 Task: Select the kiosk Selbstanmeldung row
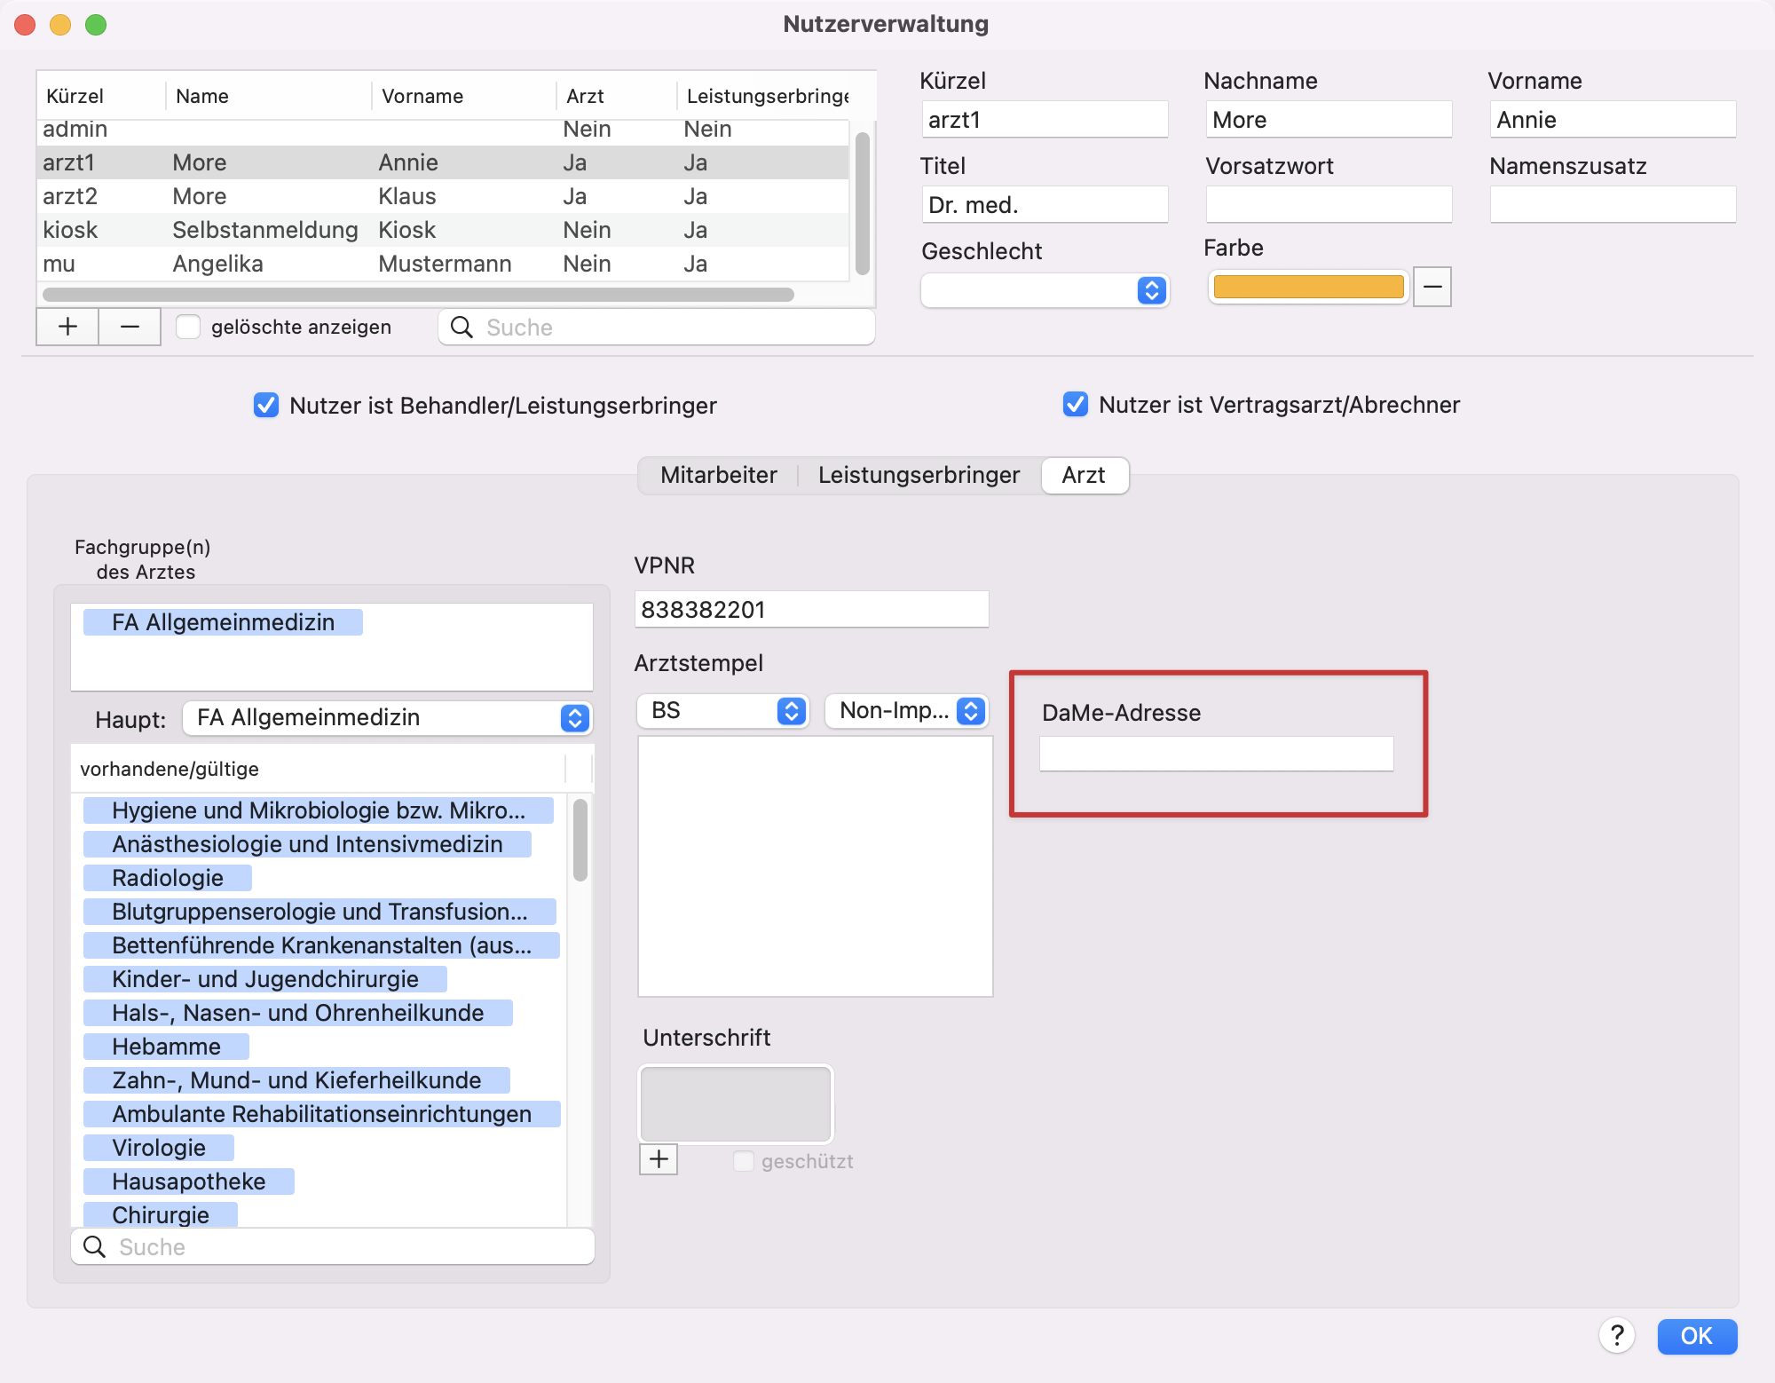tap(443, 230)
